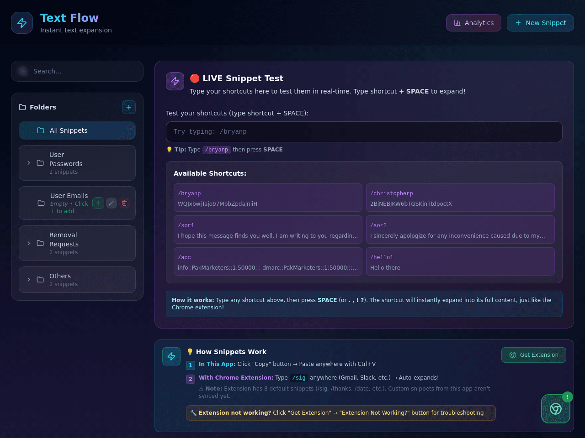Select the All Snippets folder
This screenshot has width=585, height=438.
coord(77,130)
